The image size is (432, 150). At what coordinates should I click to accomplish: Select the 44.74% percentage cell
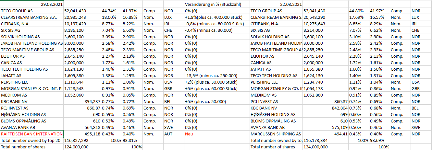click(109, 11)
